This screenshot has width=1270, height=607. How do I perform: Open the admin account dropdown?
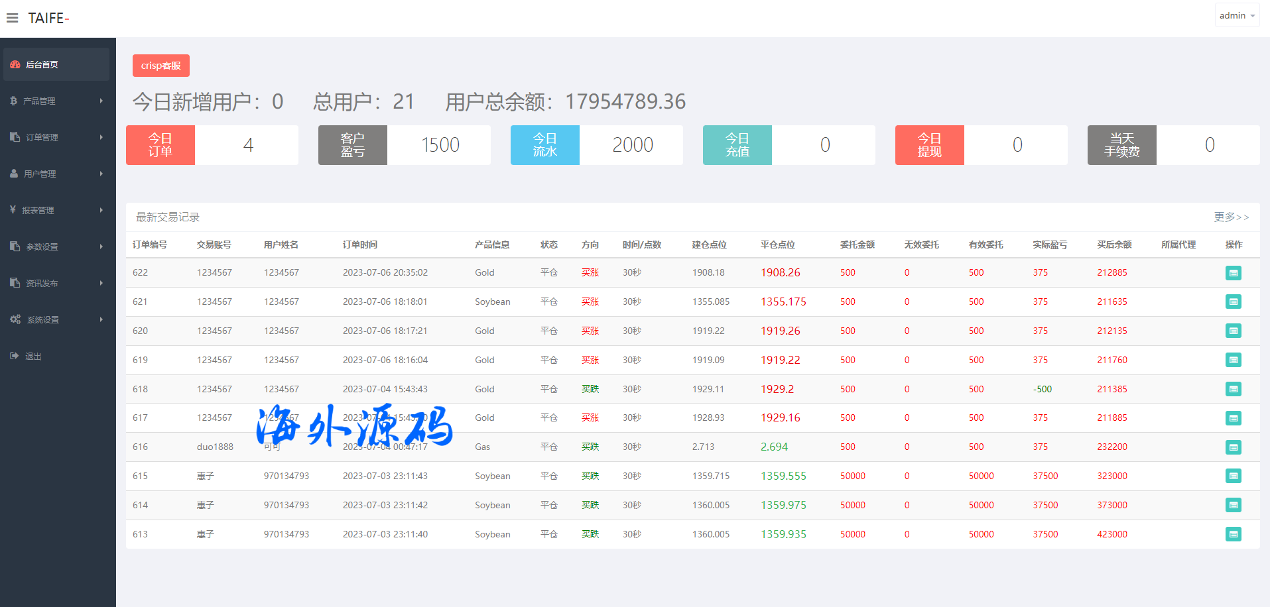click(x=1237, y=15)
